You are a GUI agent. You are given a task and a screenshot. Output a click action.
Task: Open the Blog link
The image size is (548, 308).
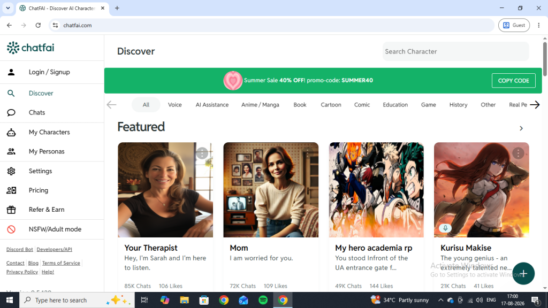(x=33, y=263)
